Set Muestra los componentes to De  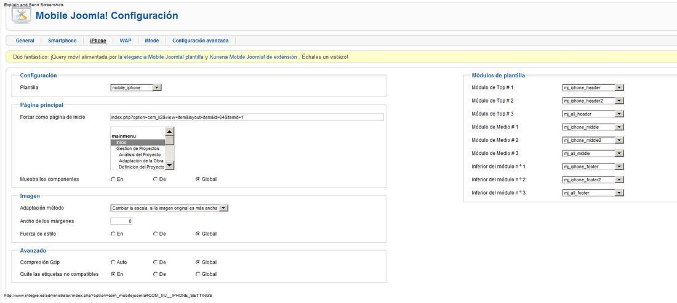156,179
